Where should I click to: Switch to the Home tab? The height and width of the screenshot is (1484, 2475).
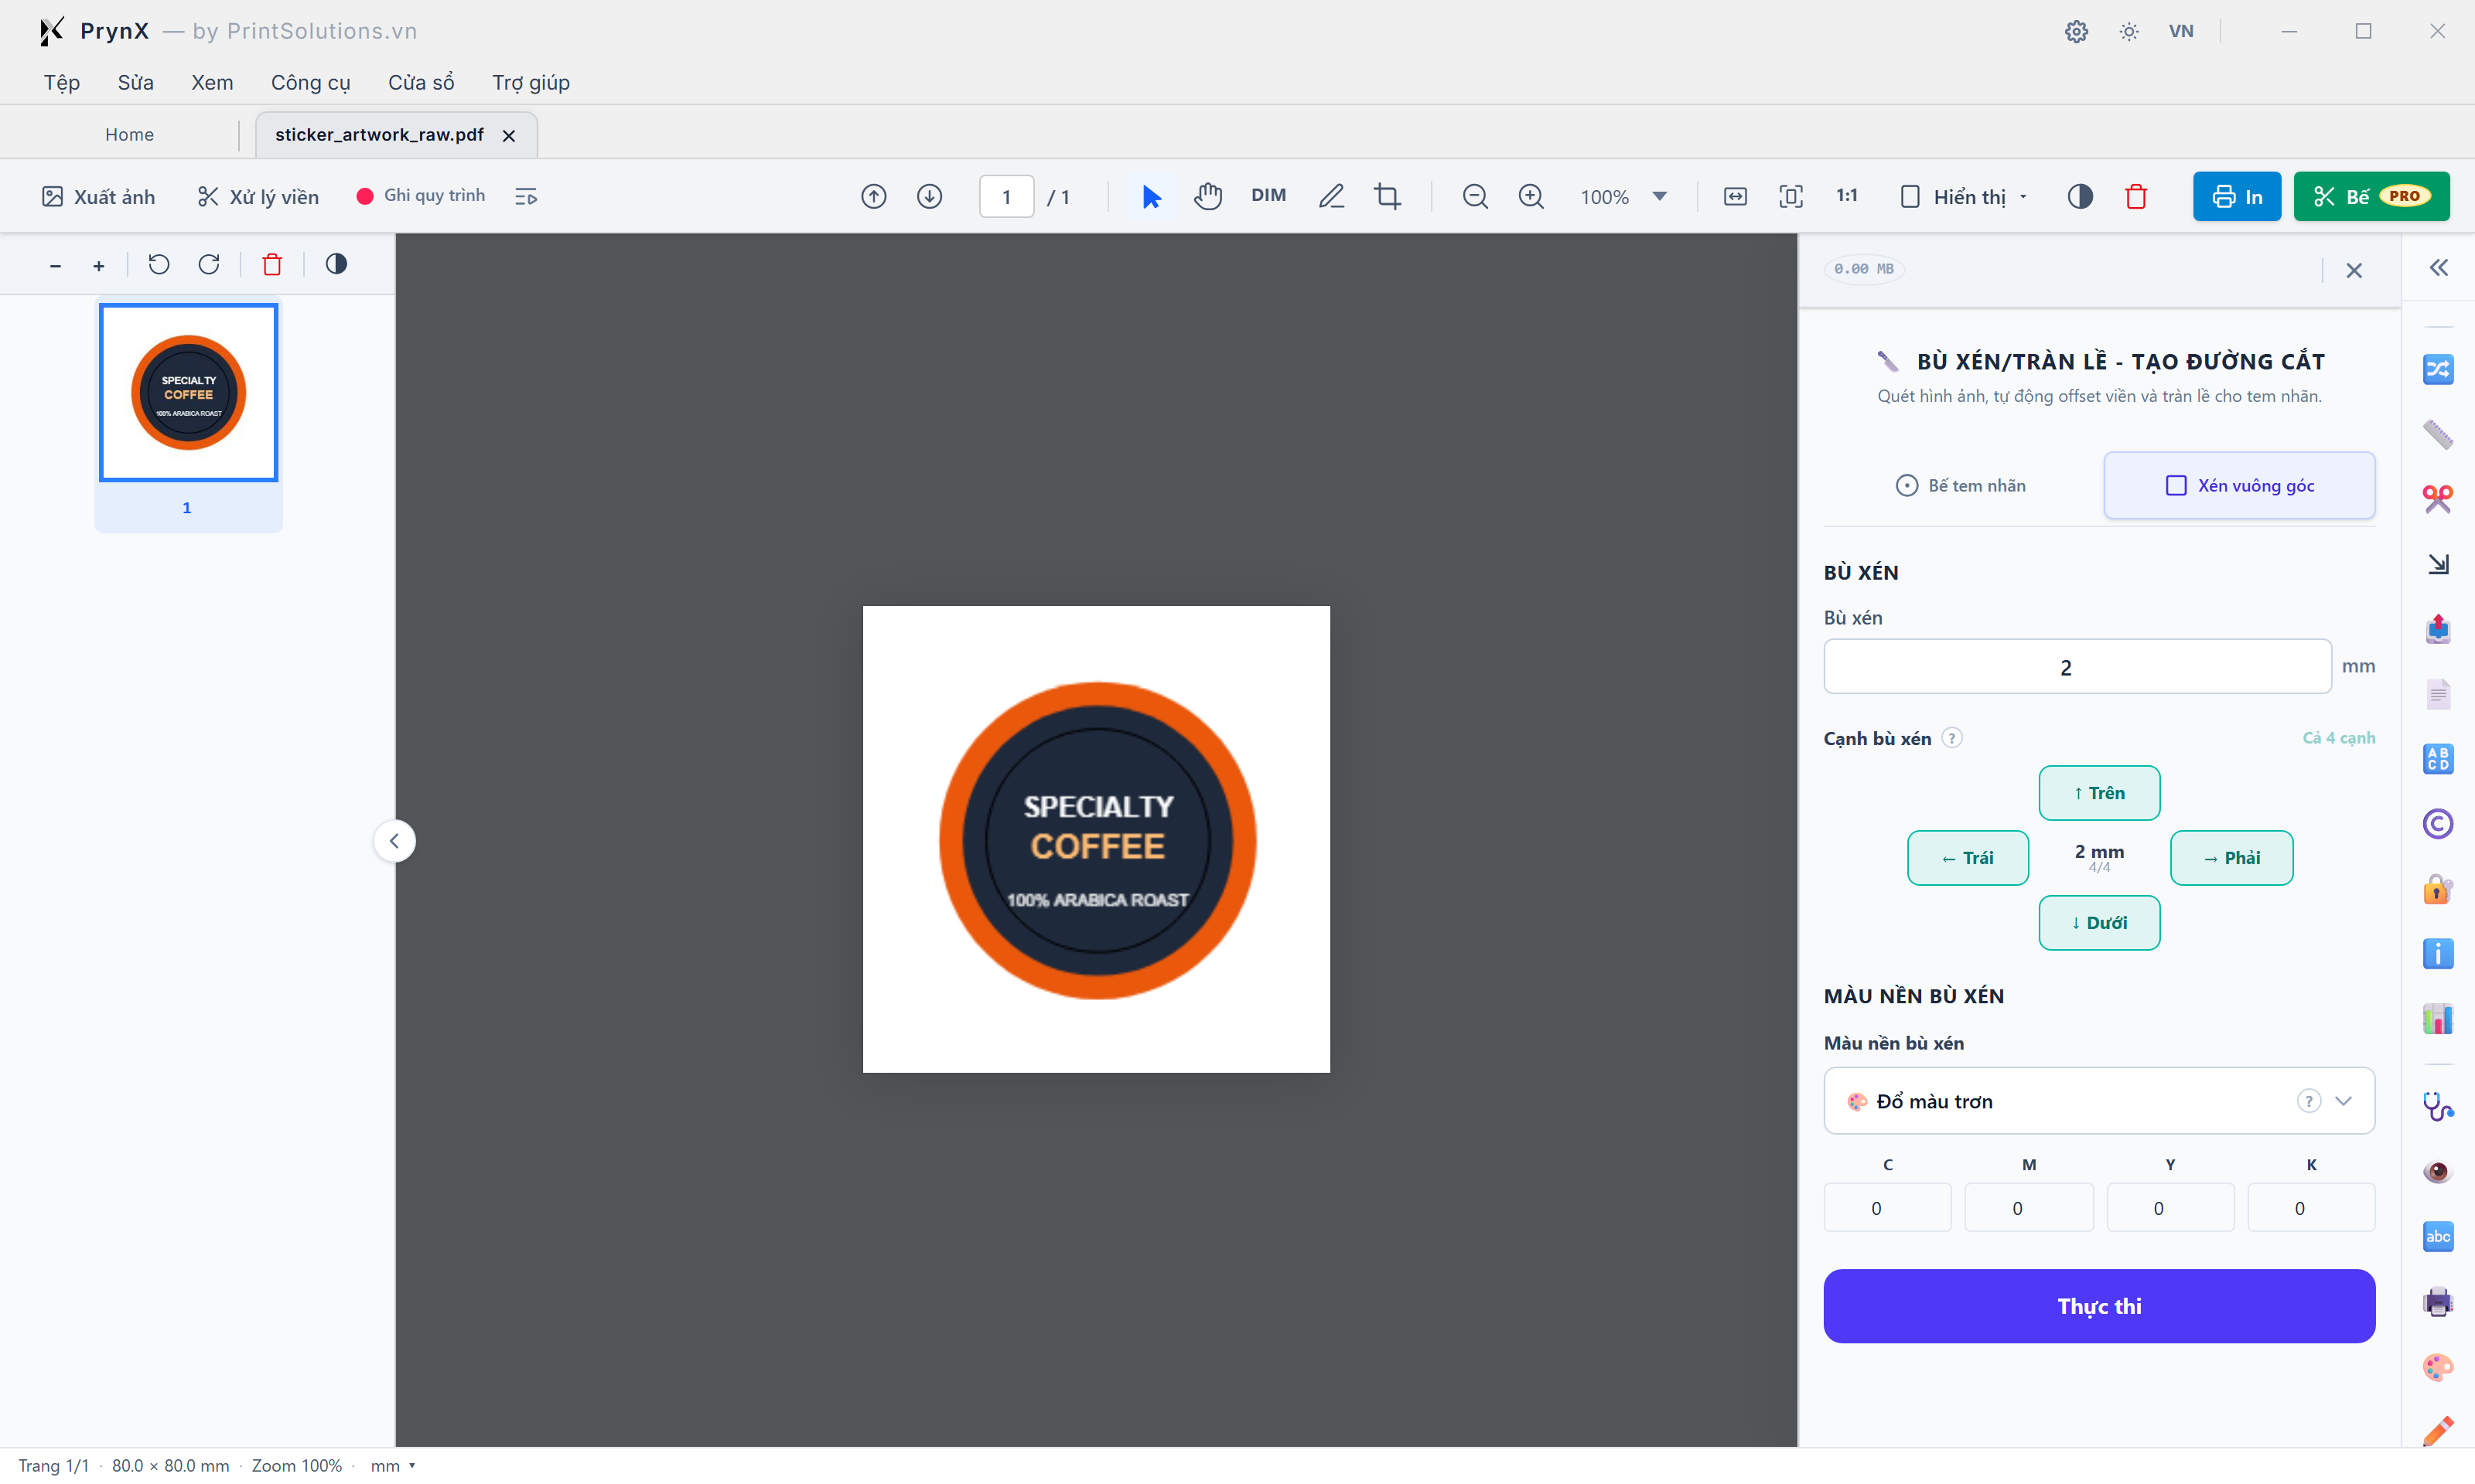(129, 134)
